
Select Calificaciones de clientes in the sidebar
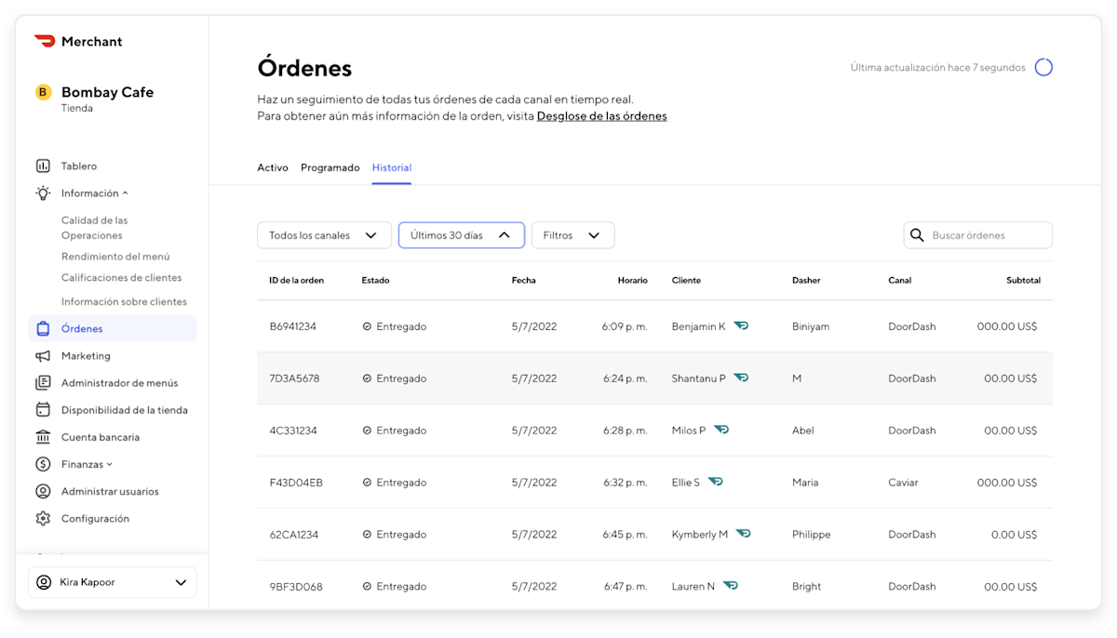(122, 277)
